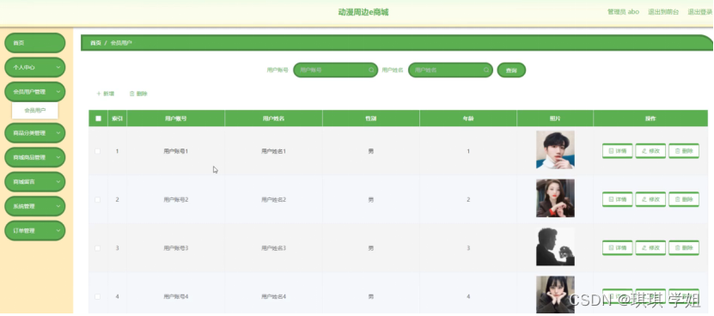Viewport: 714px width, 316px height.
Task: Click the search icon in 用户姓名 field
Action: [x=485, y=70]
